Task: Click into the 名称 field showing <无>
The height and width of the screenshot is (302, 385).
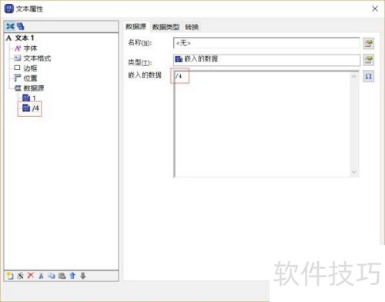Action: pyautogui.click(x=266, y=43)
